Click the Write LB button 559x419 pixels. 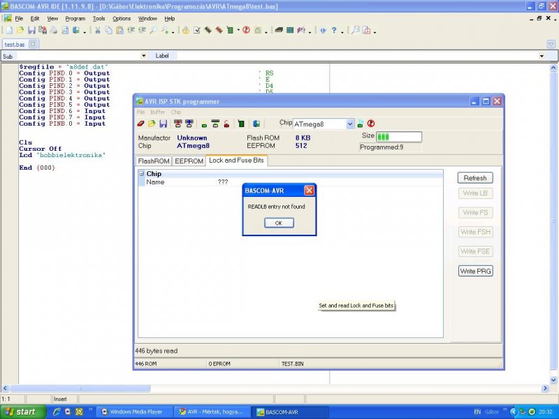pyautogui.click(x=475, y=193)
